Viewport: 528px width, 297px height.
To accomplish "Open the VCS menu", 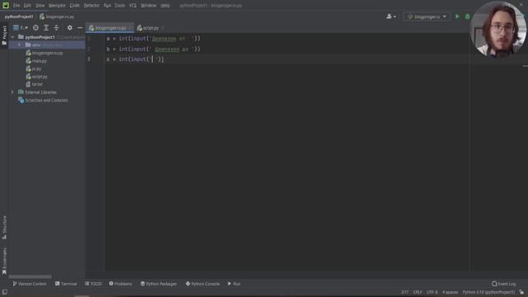I will point(133,6).
